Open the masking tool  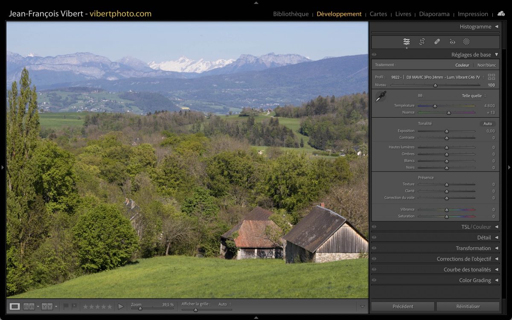pos(466,41)
